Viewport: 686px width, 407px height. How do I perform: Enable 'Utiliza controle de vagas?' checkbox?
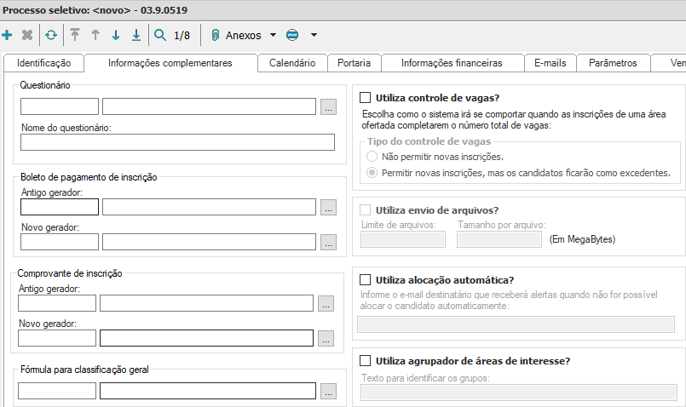[366, 98]
